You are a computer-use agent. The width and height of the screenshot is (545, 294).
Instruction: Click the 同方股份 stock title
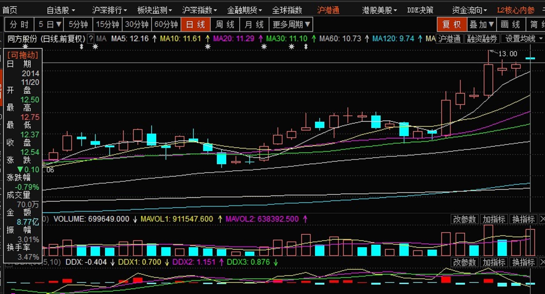(22, 39)
